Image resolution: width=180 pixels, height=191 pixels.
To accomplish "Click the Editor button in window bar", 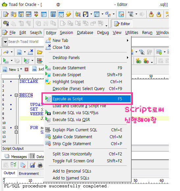I will (122, 24).
